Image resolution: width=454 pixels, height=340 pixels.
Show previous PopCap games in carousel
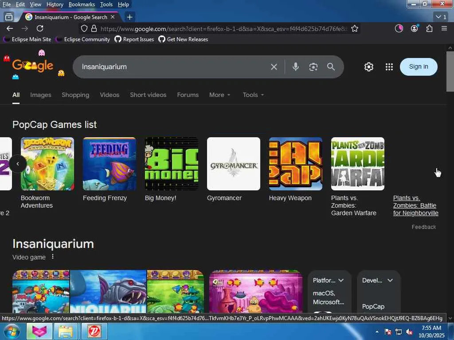(18, 164)
